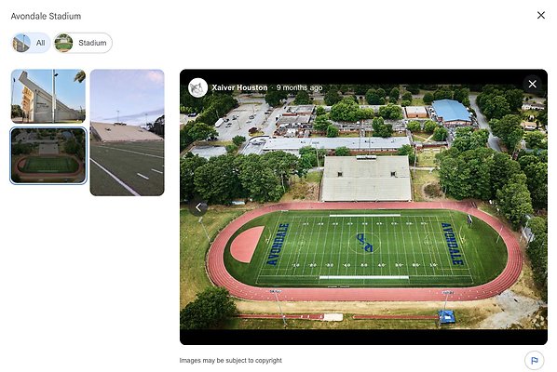This screenshot has height=372, width=557.
Task: Click the Avondale Stadium gallery title
Action: coord(46,16)
